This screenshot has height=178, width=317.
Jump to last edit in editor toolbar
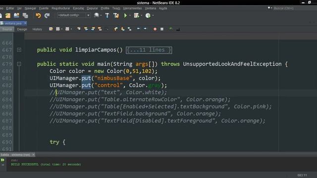[x=51, y=29]
